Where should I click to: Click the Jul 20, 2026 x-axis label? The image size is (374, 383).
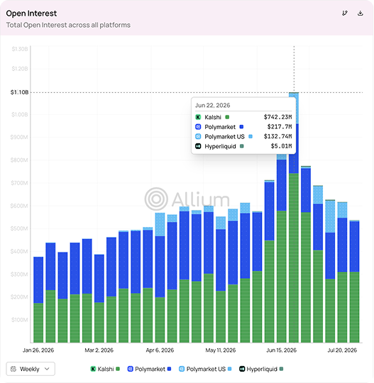click(x=342, y=350)
